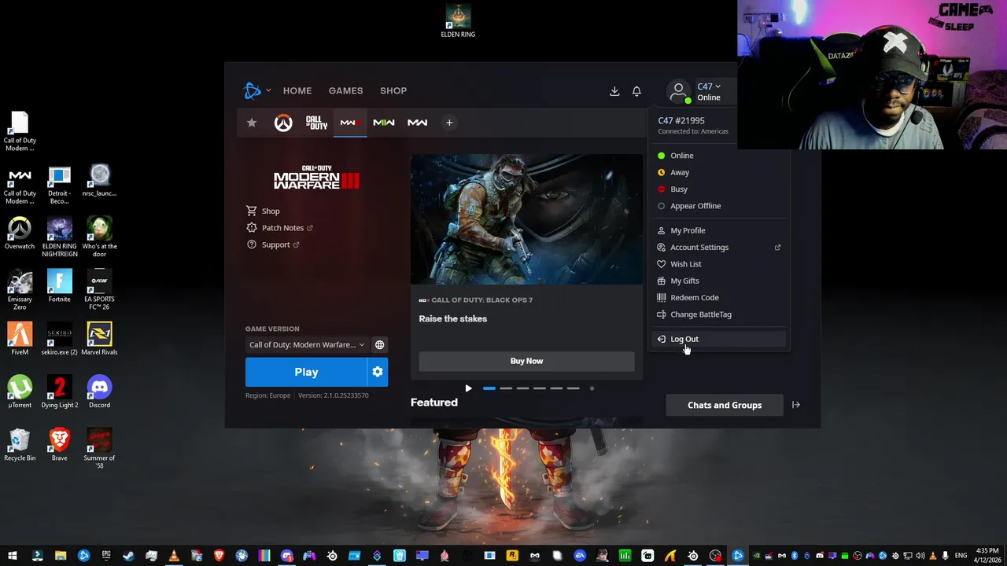Open the Discord desktop shortcut

tap(99, 391)
